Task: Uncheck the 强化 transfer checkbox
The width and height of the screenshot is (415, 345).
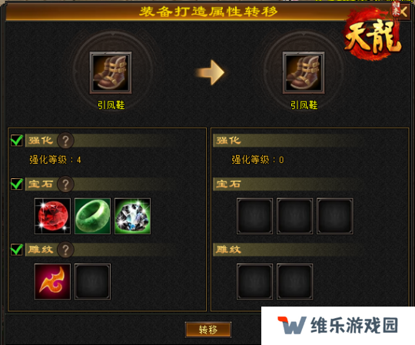Action: (x=17, y=140)
